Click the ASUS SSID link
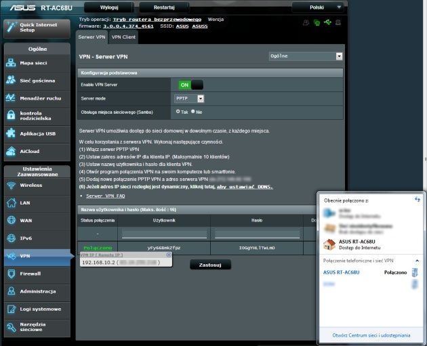 click(182, 26)
